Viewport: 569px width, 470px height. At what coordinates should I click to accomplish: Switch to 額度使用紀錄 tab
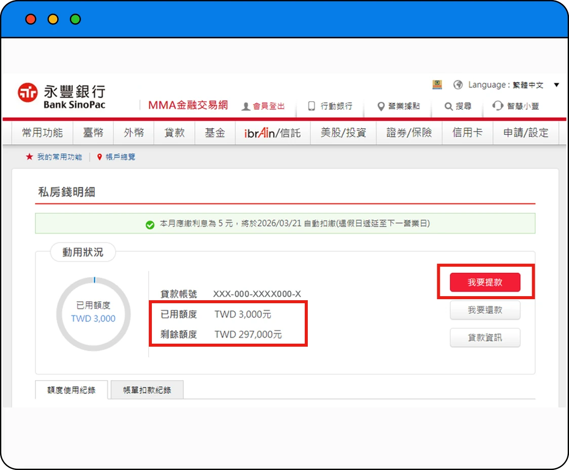click(71, 390)
